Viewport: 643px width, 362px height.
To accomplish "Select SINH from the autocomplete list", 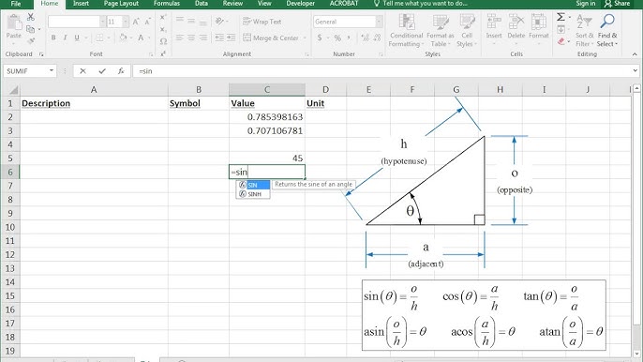I will (x=253, y=194).
